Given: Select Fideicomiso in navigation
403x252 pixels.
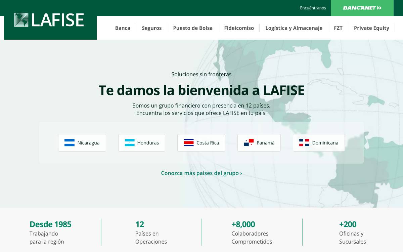Looking at the screenshot, I should [x=239, y=28].
